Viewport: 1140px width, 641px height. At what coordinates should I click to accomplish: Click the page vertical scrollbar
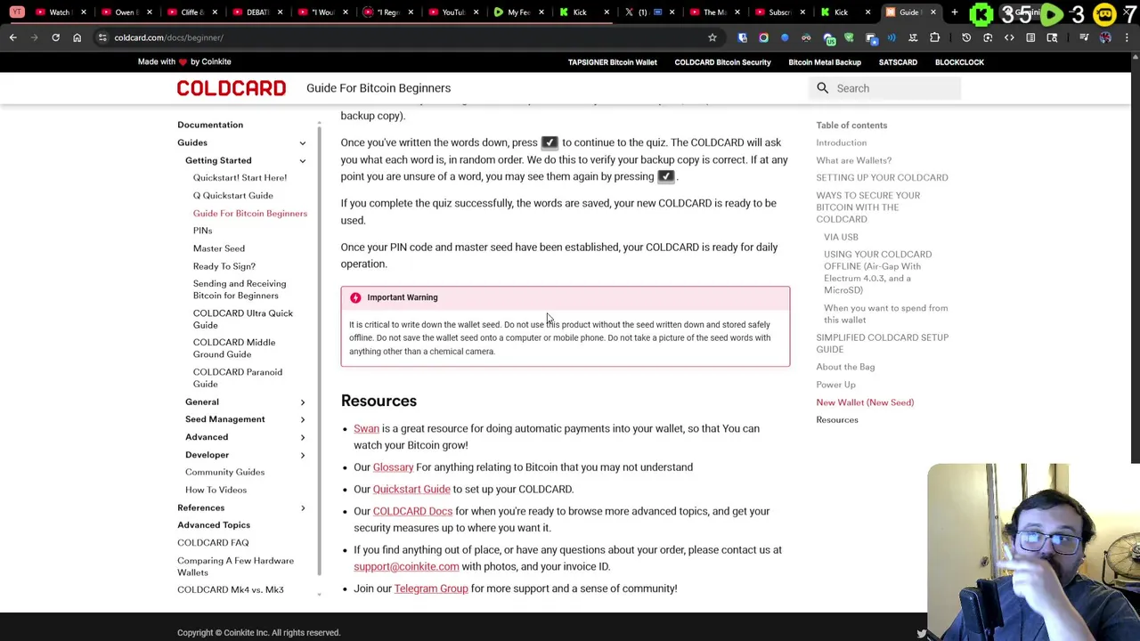click(1135, 258)
